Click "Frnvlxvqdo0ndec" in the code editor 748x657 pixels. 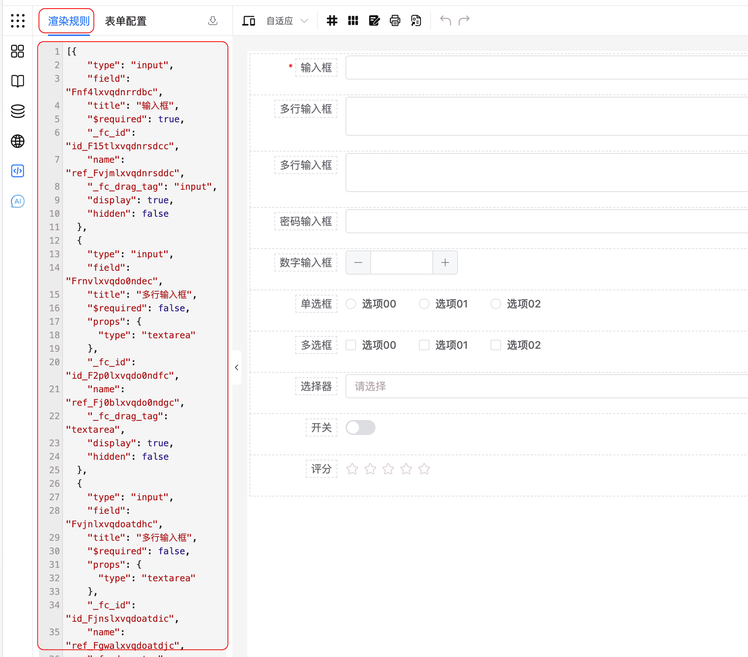pos(112,281)
